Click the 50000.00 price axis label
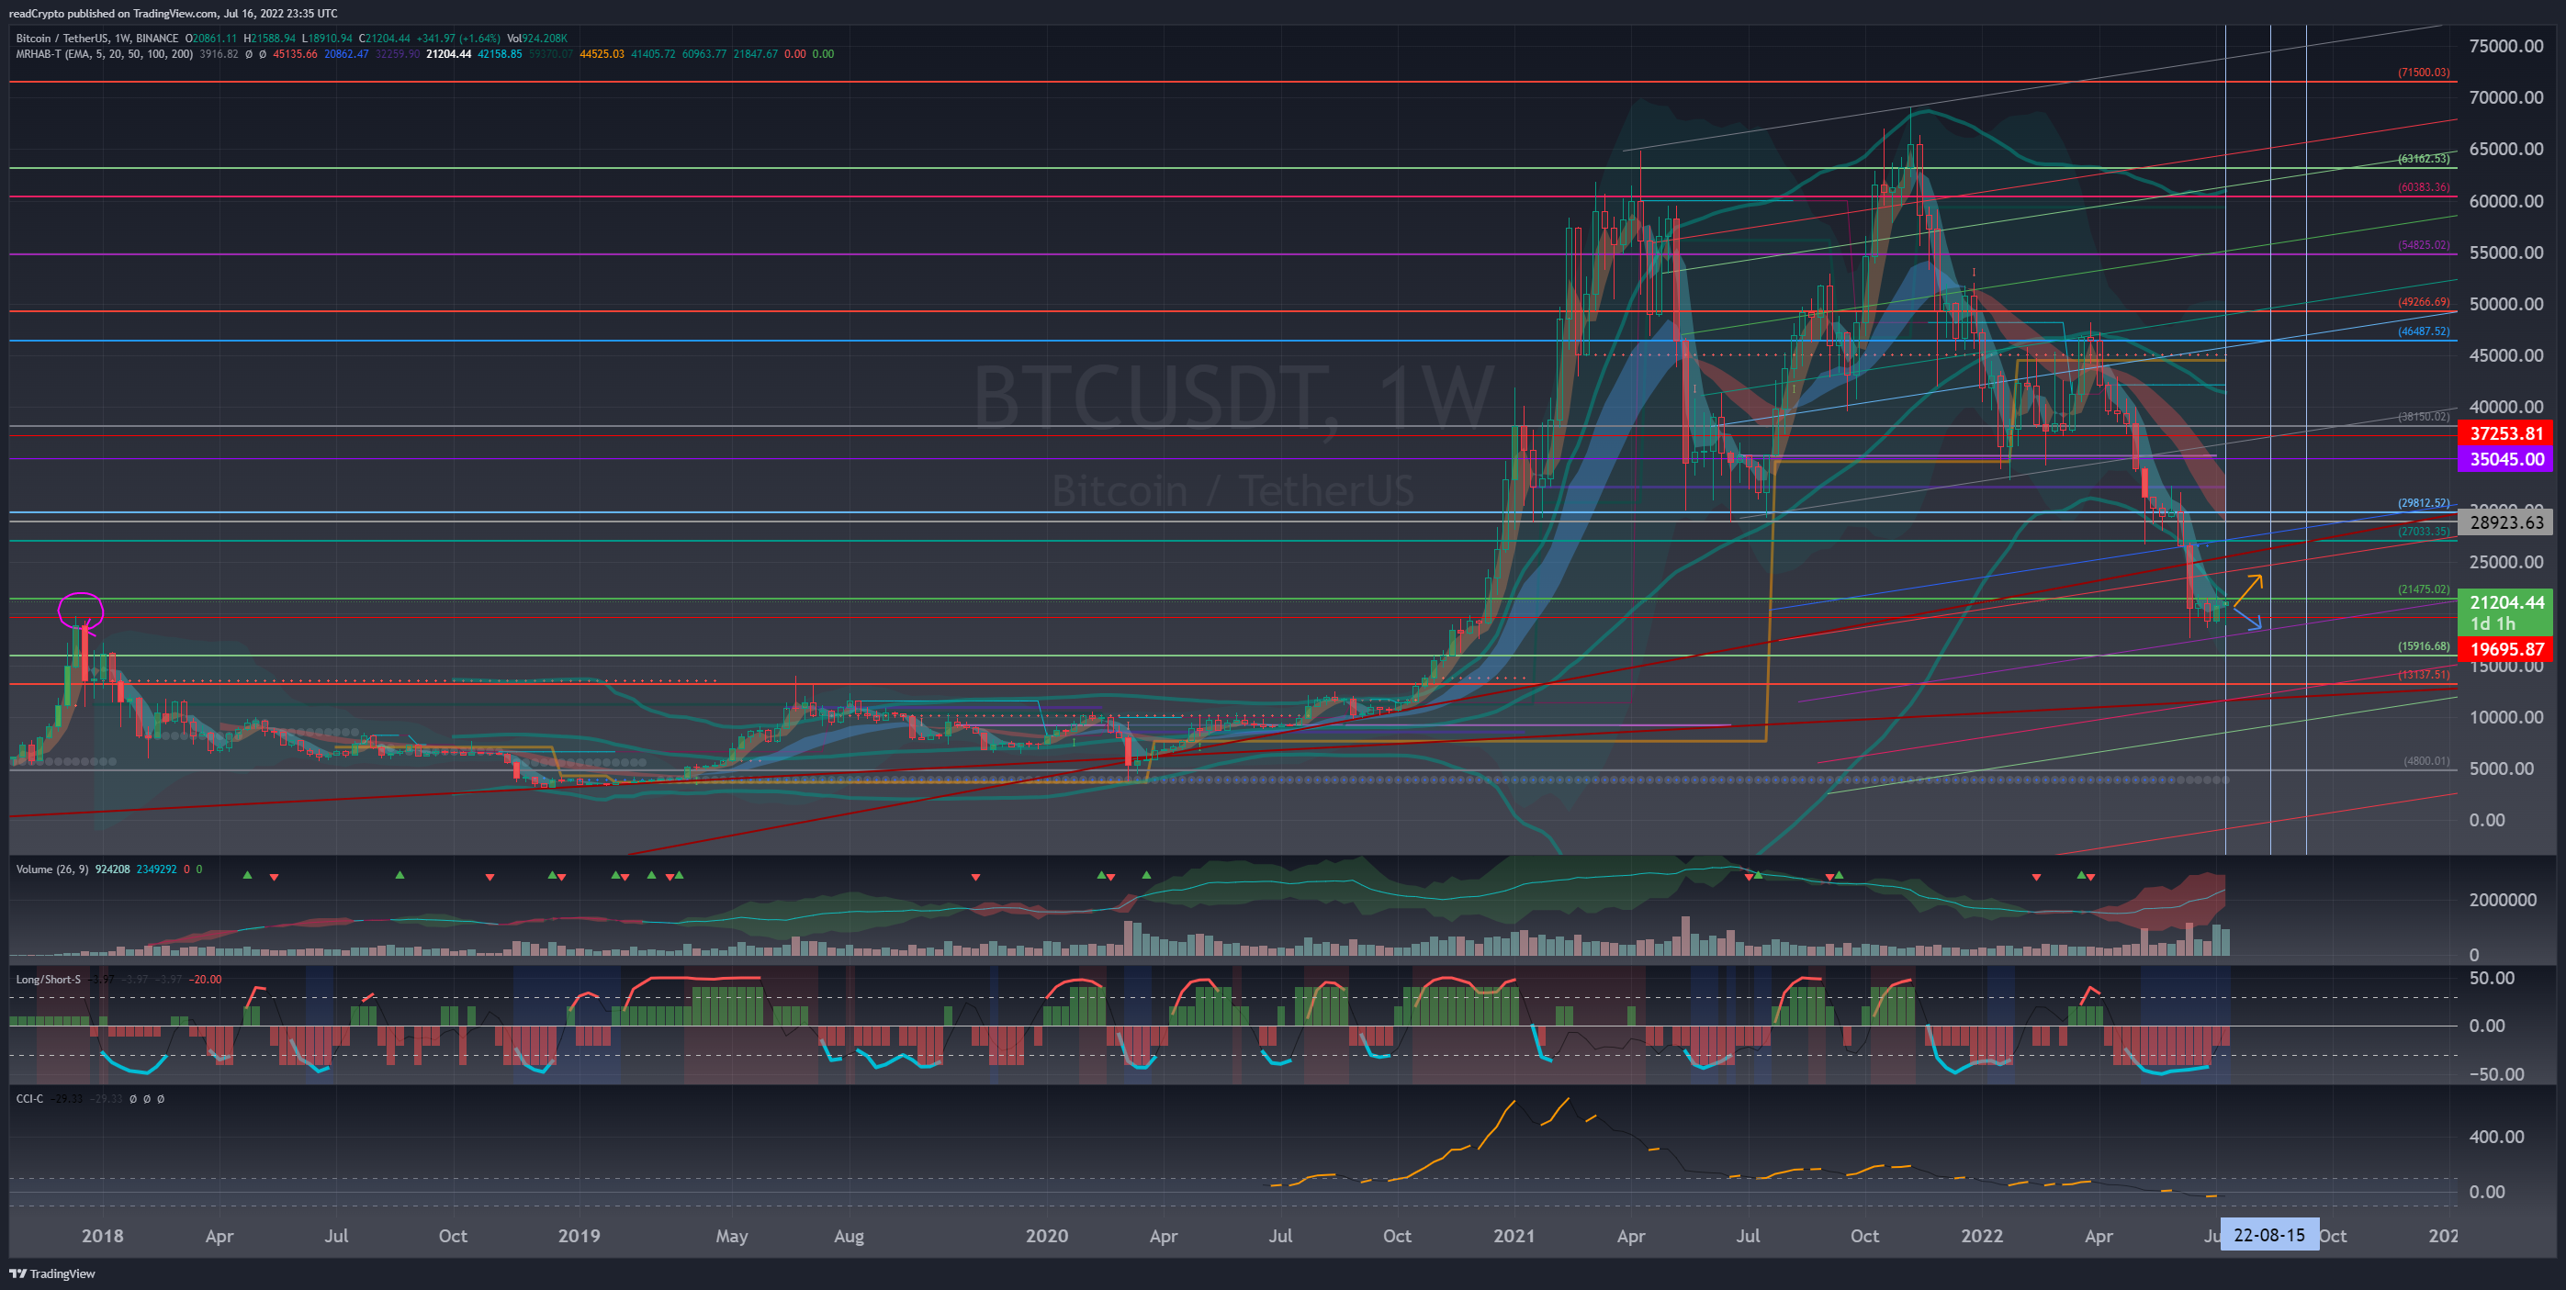Image resolution: width=2566 pixels, height=1290 pixels. (2506, 304)
